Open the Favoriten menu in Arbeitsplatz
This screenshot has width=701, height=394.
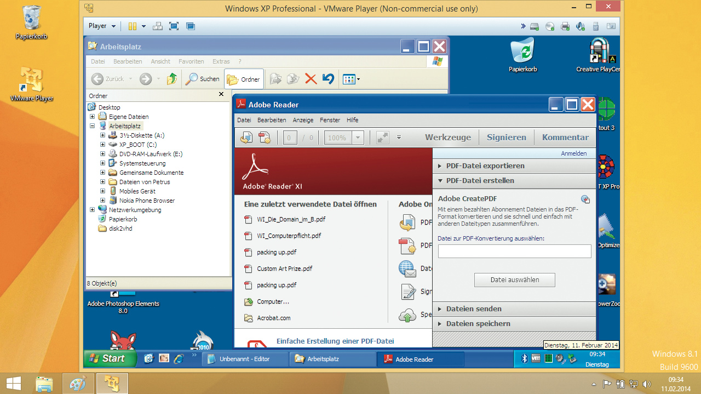coord(191,61)
